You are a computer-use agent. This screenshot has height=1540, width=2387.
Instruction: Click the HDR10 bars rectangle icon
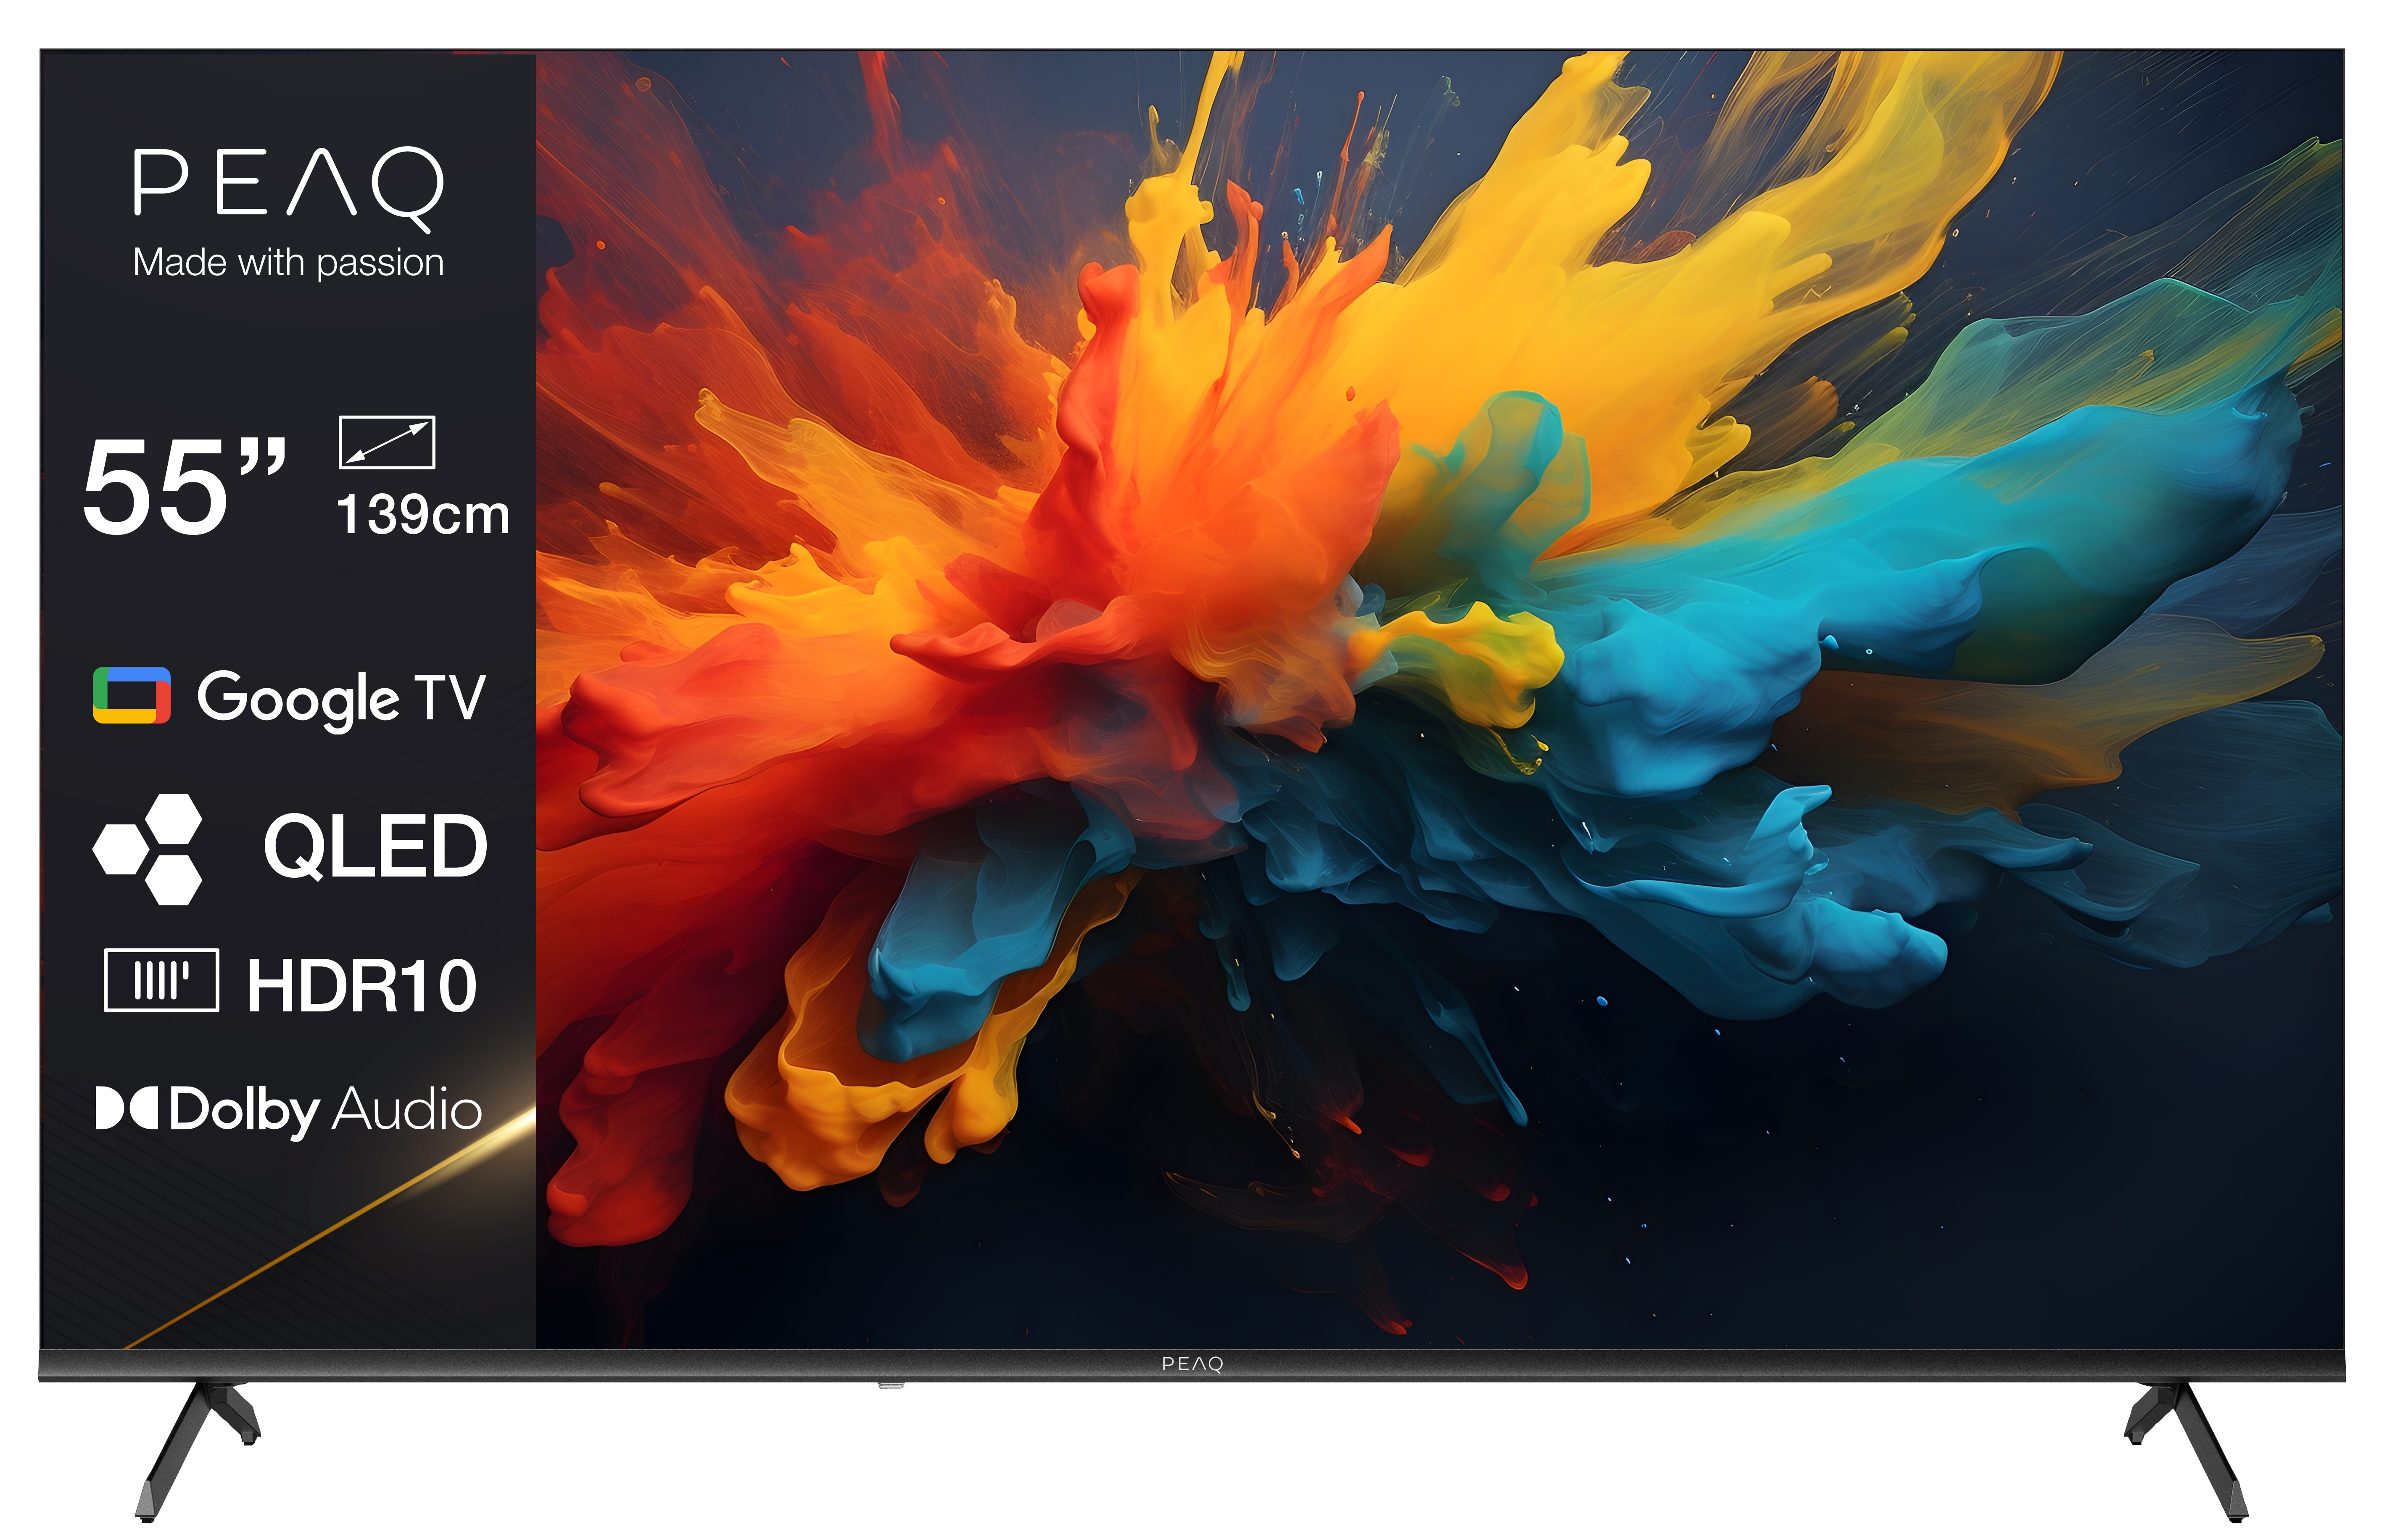click(161, 980)
